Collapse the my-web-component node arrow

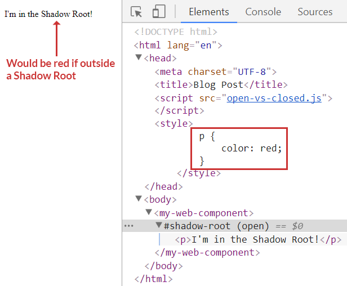pyautogui.click(x=149, y=213)
